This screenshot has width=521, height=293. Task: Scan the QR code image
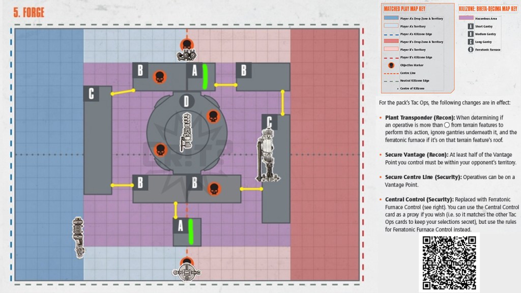tap(449, 261)
